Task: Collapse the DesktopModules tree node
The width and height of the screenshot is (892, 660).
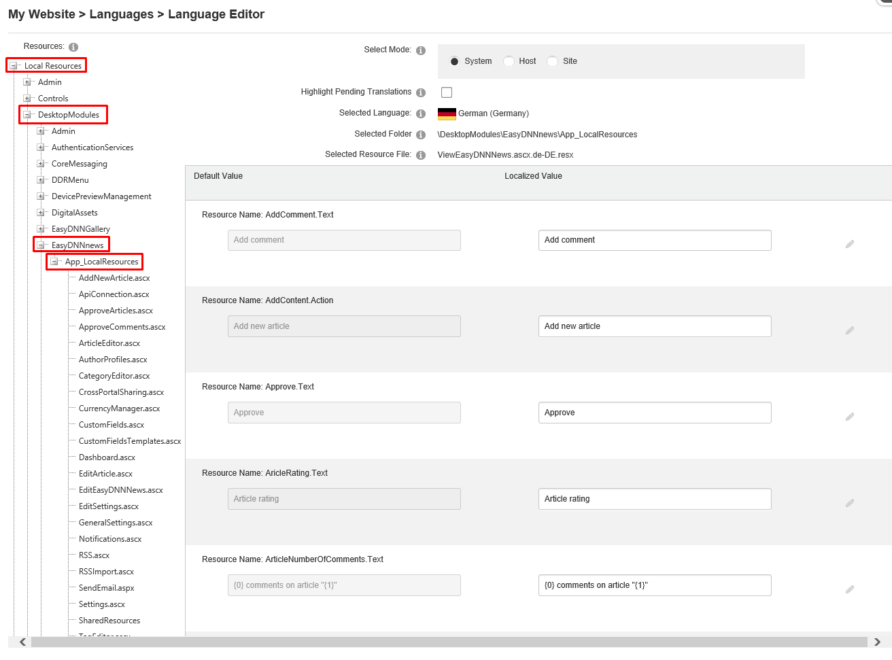Action: pyautogui.click(x=27, y=115)
